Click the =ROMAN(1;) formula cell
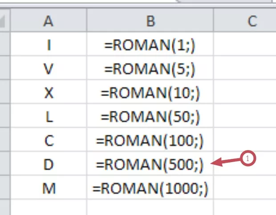The width and height of the screenshot is (276, 215). pos(150,45)
